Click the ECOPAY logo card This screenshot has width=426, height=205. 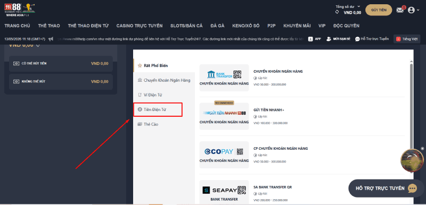coord(224,155)
